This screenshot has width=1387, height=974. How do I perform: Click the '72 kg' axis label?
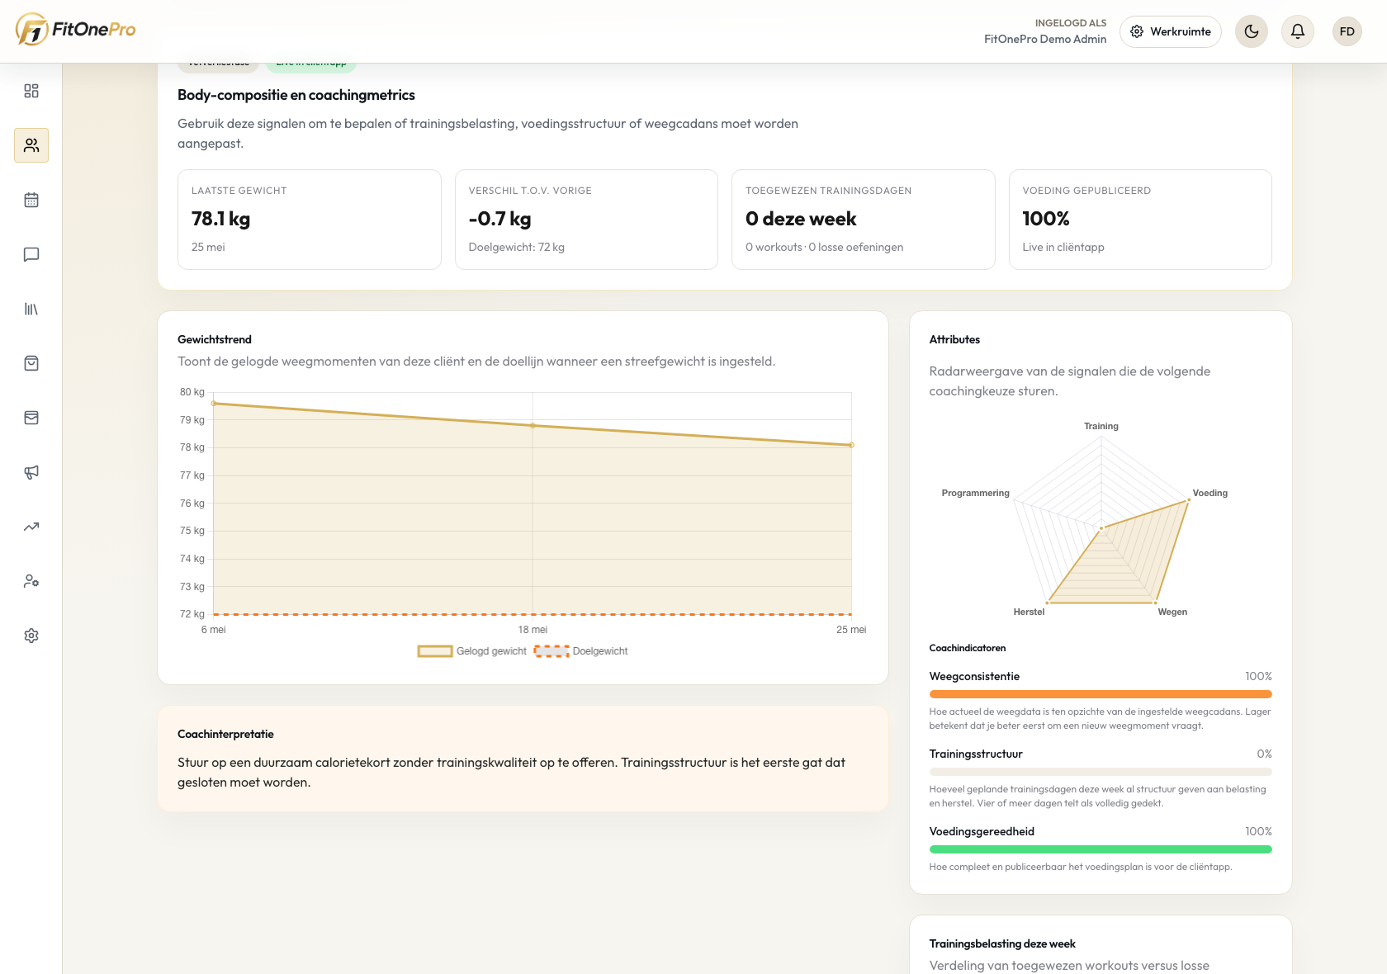coord(192,614)
